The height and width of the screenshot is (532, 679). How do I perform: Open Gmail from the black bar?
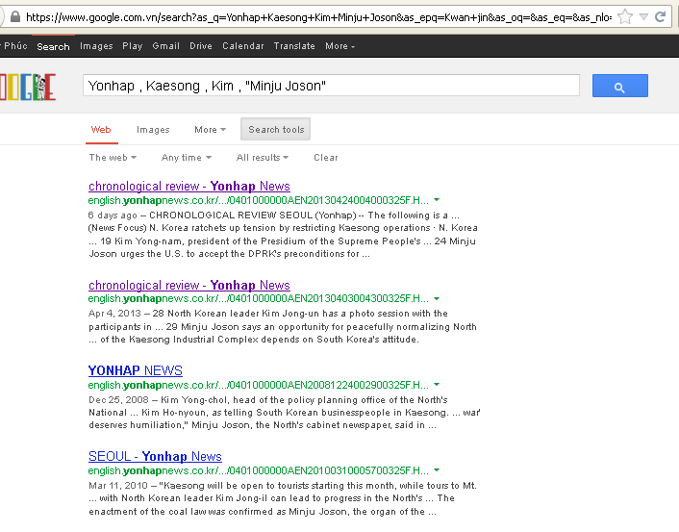165,46
